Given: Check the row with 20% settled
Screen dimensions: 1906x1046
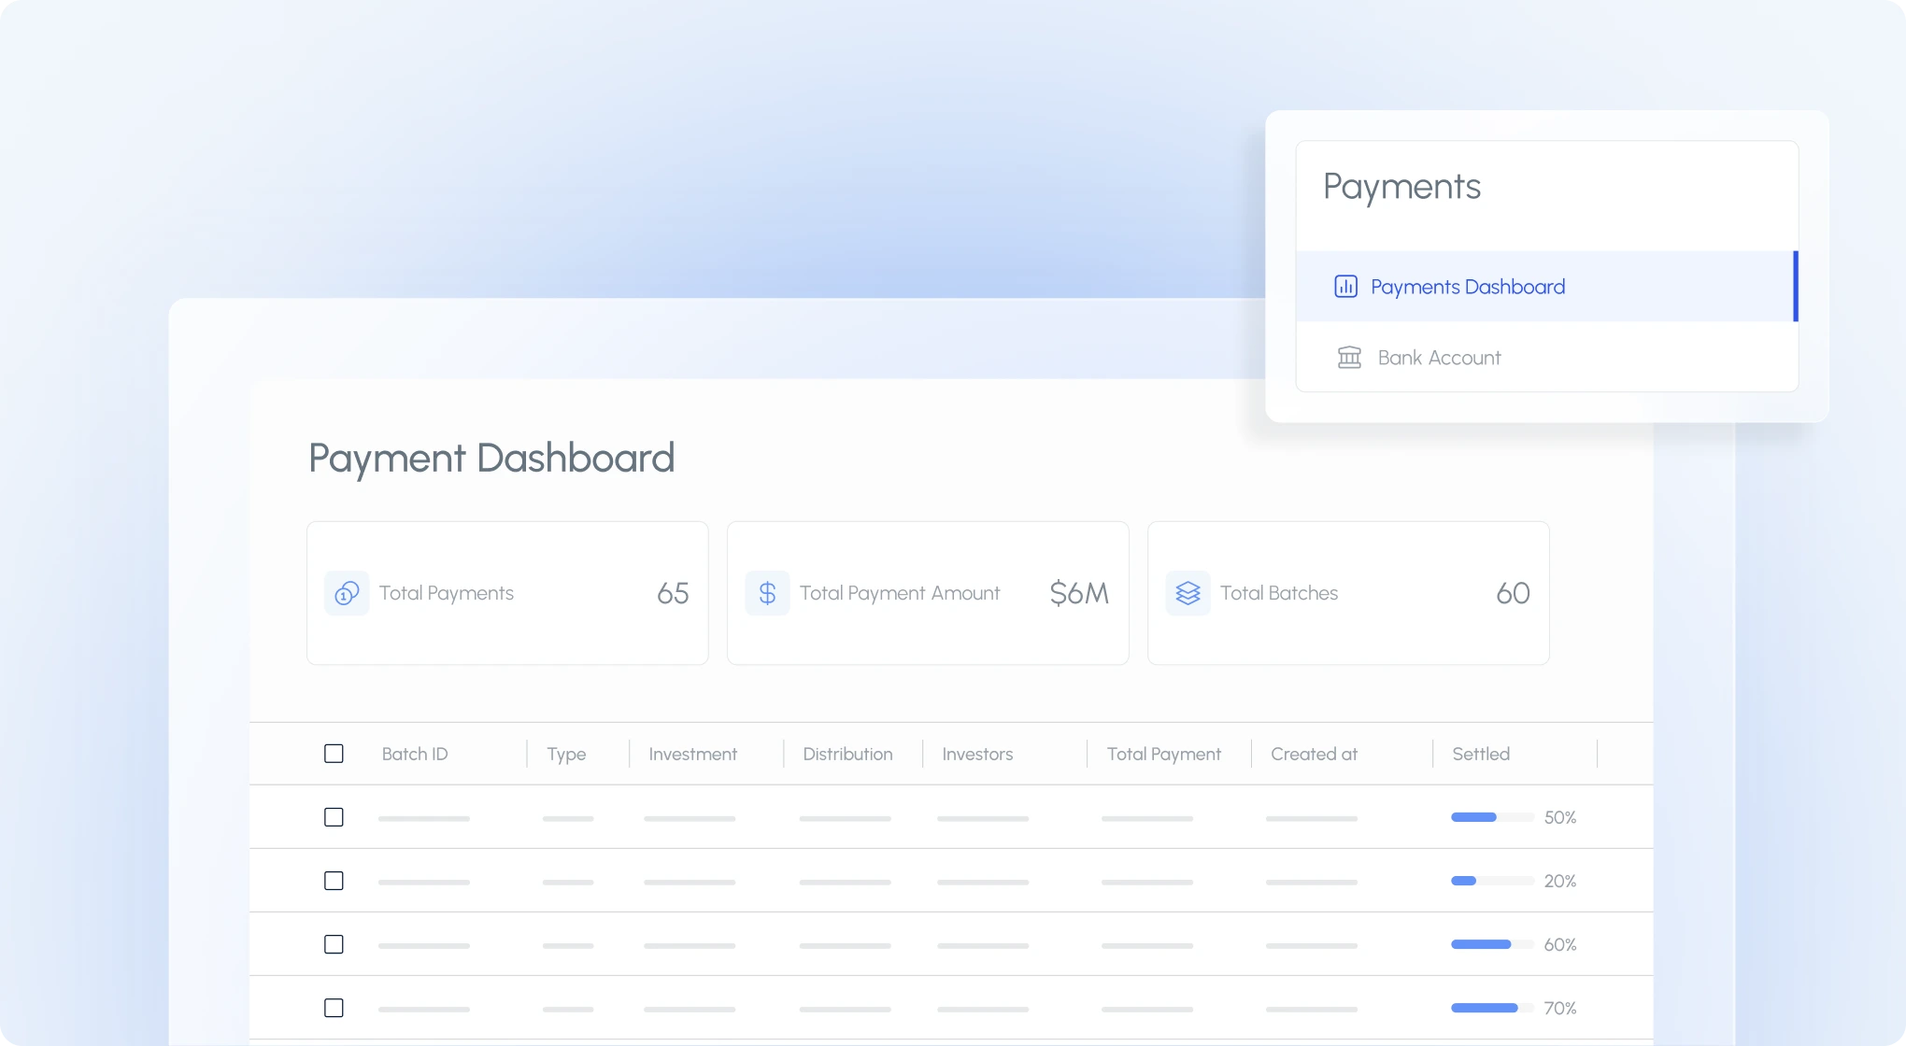Looking at the screenshot, I should 334,881.
